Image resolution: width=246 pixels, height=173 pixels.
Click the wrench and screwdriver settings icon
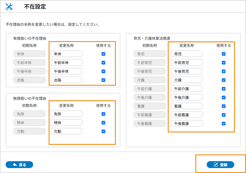[x=9, y=7]
